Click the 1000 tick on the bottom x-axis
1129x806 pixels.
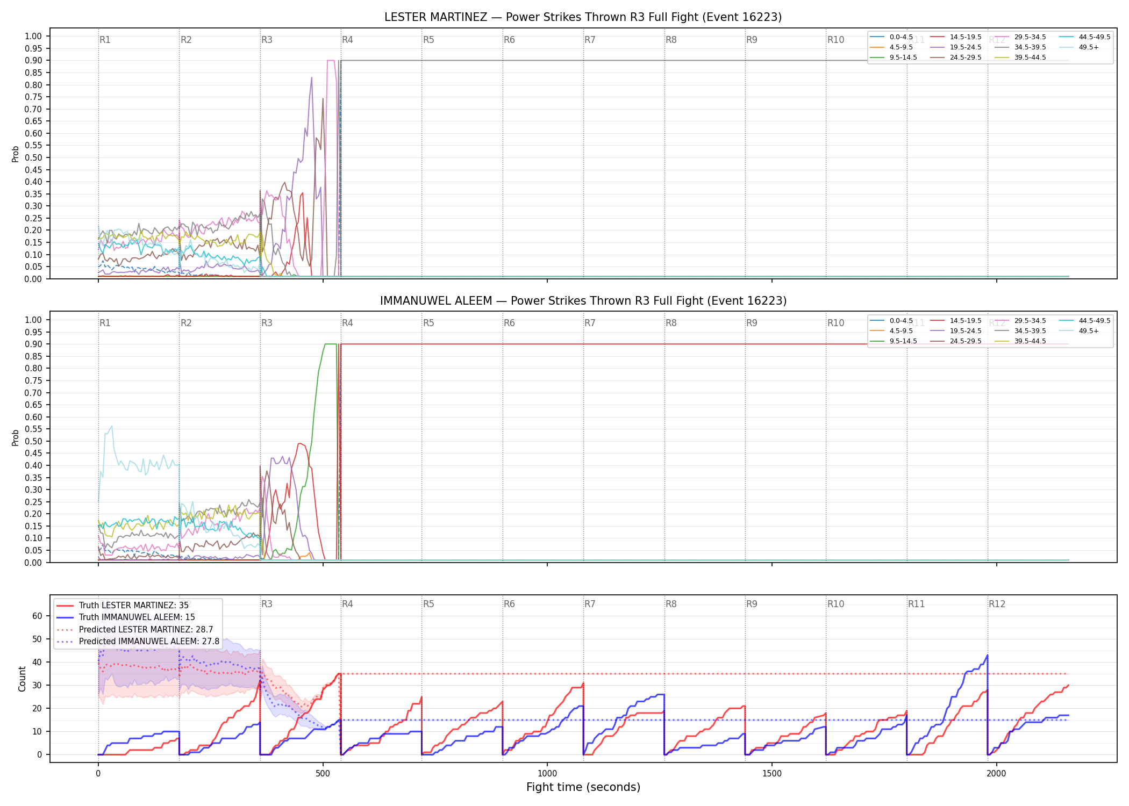[547, 773]
